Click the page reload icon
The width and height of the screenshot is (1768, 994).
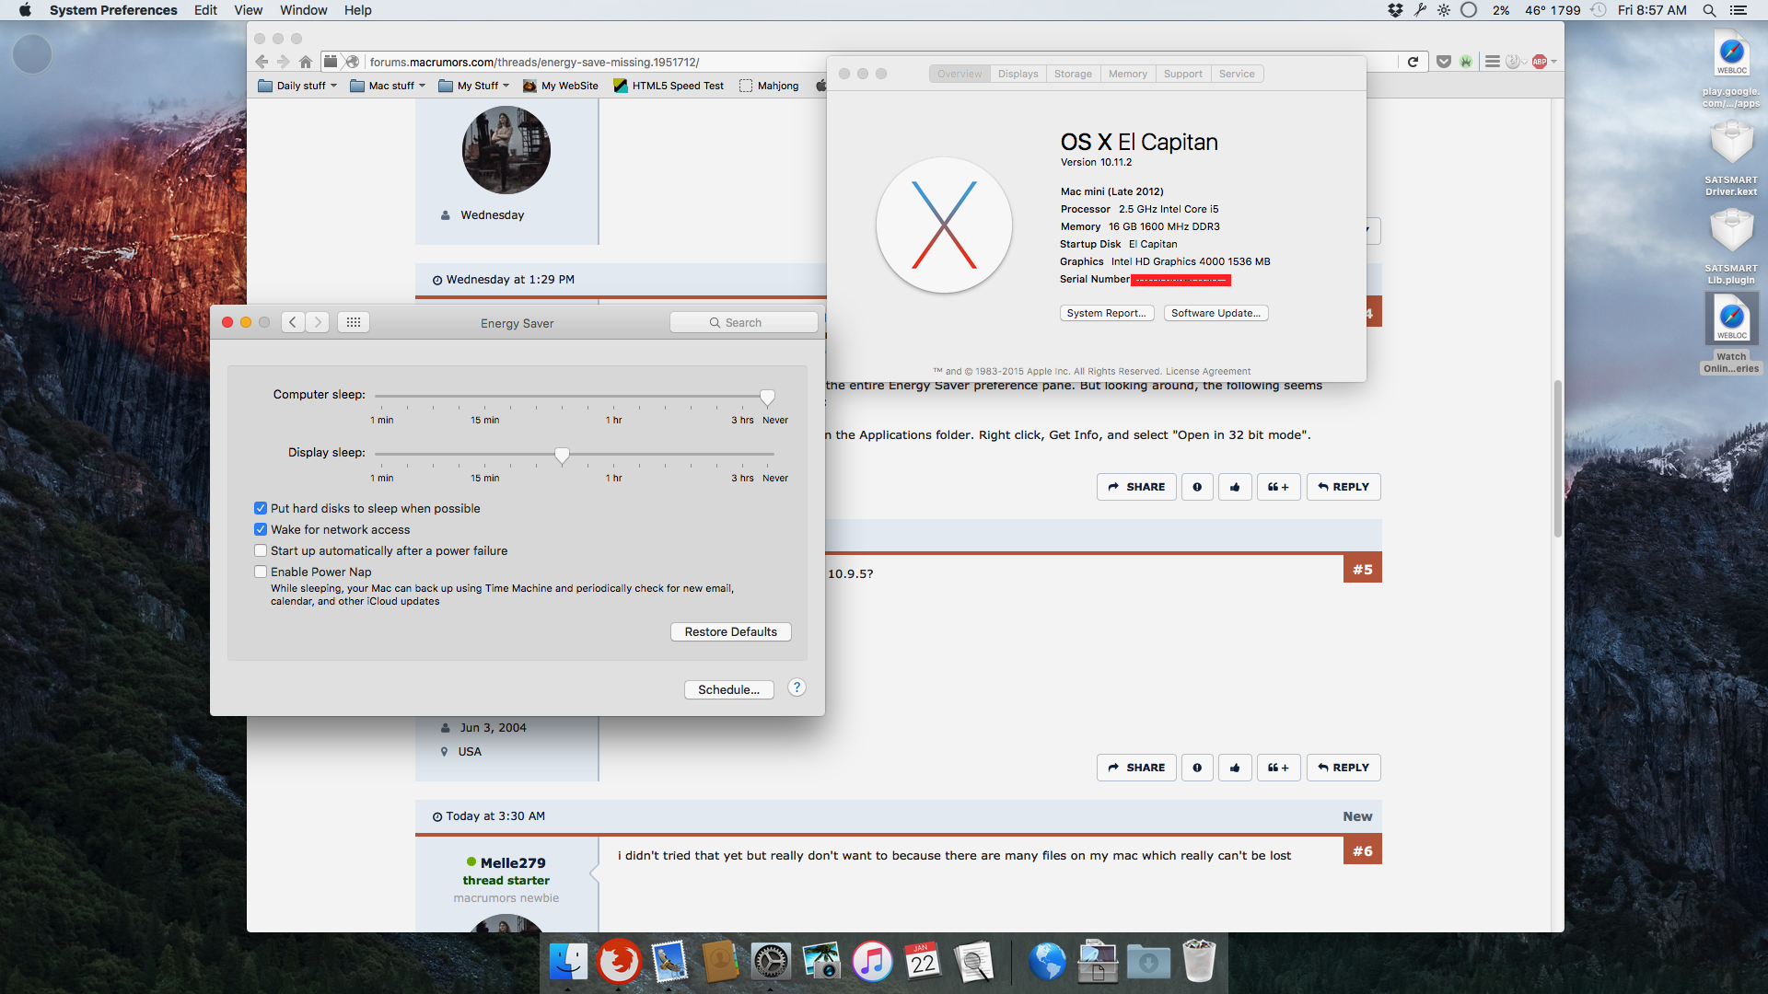(x=1413, y=62)
